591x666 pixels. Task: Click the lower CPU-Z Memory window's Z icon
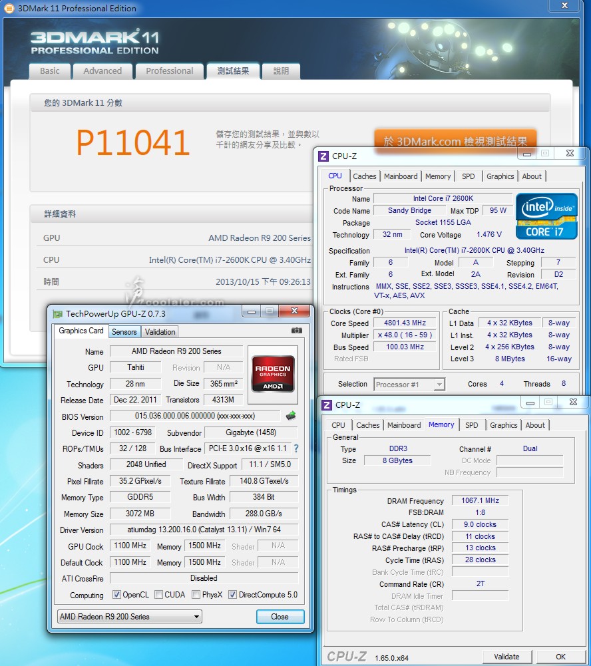click(x=326, y=405)
